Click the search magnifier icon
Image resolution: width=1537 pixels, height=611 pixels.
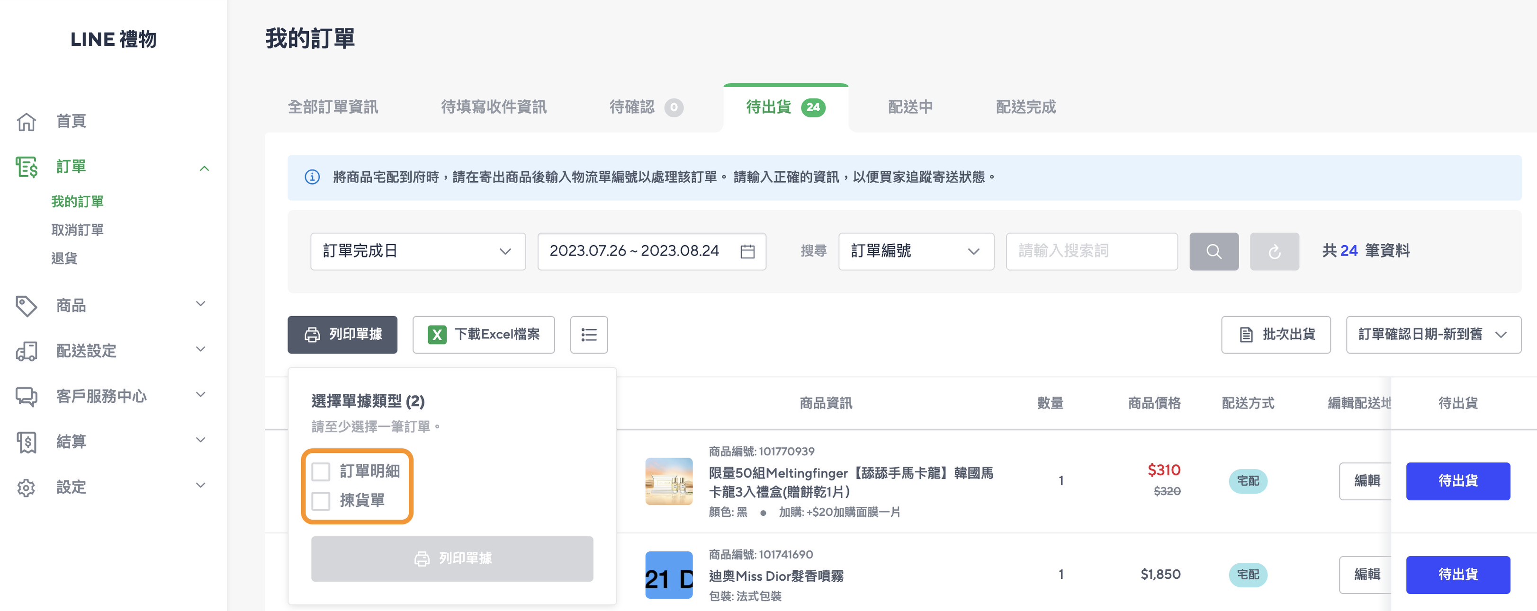pos(1214,251)
